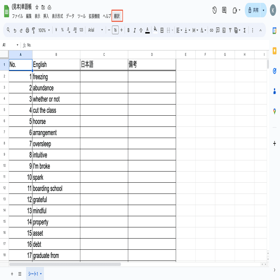The image size is (280, 280).
Task: Open the 挿入 menu
Action: point(46,16)
